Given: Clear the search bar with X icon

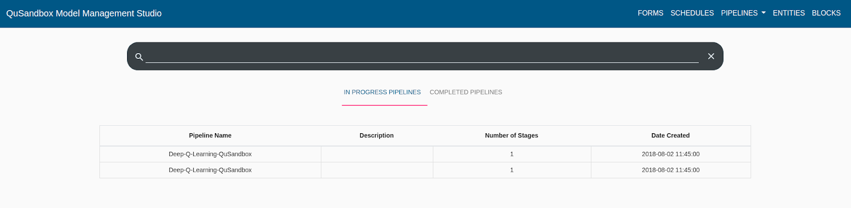Looking at the screenshot, I should point(711,56).
